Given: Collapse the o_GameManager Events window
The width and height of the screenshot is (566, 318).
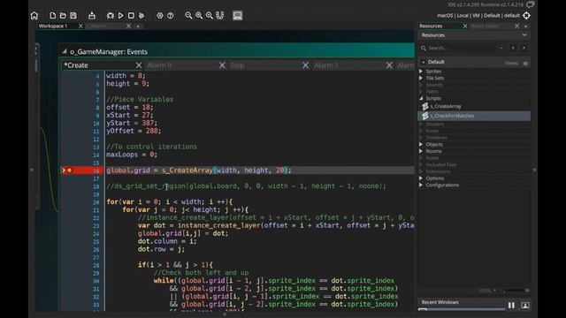Looking at the screenshot, I should [x=65, y=51].
